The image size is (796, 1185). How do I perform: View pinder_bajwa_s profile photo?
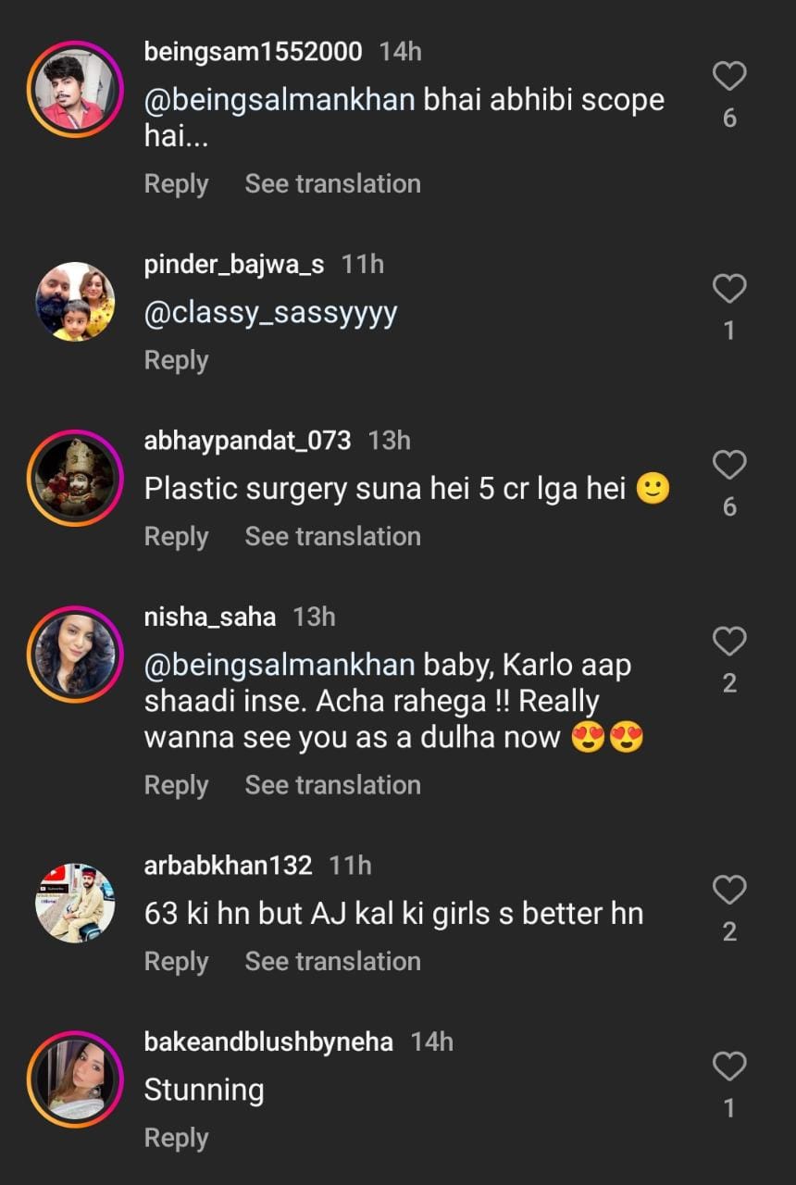75,302
